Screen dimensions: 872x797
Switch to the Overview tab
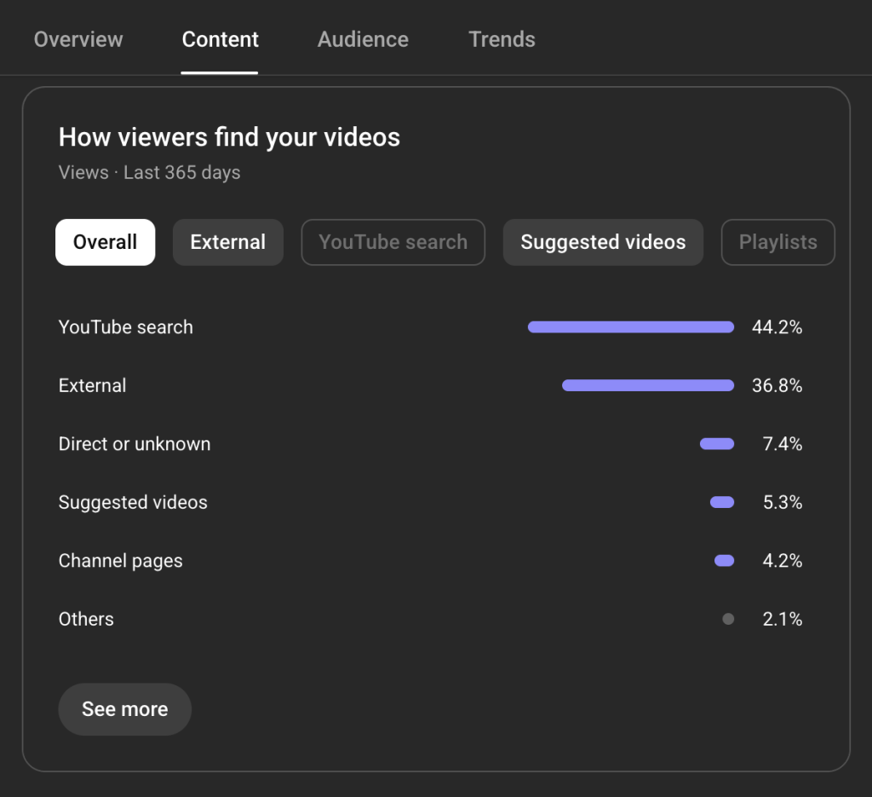pyautogui.click(x=77, y=39)
